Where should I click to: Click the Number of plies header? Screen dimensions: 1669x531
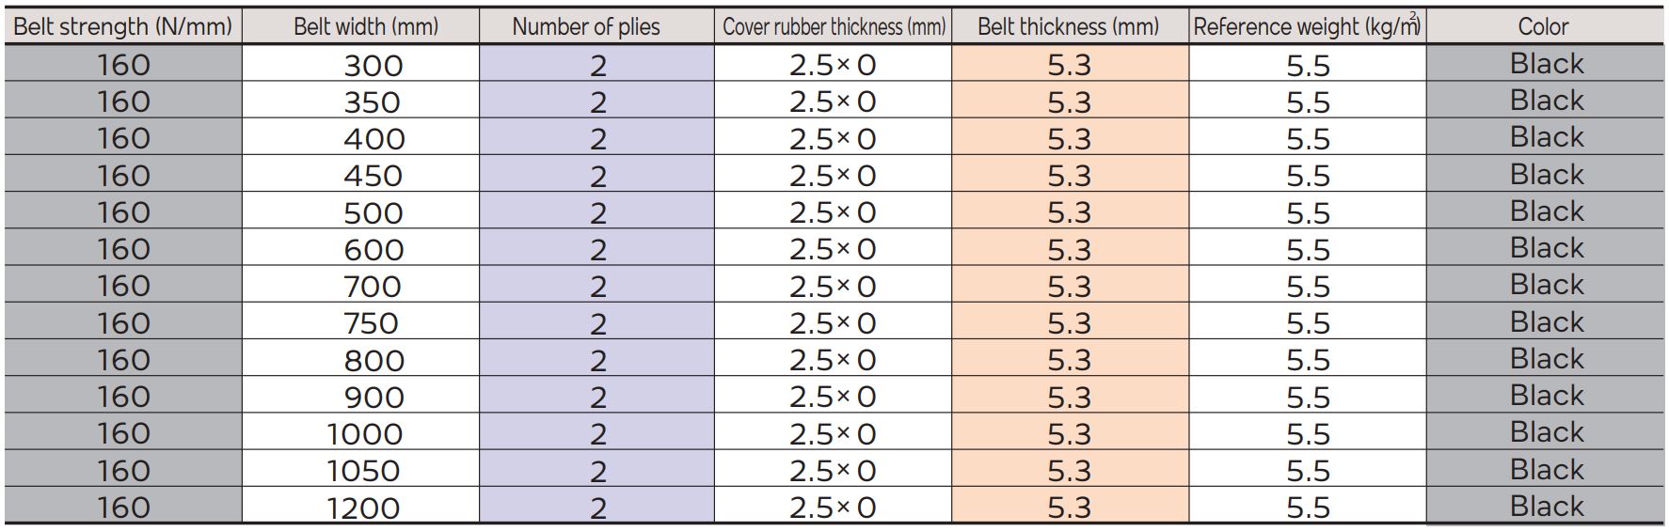(596, 26)
